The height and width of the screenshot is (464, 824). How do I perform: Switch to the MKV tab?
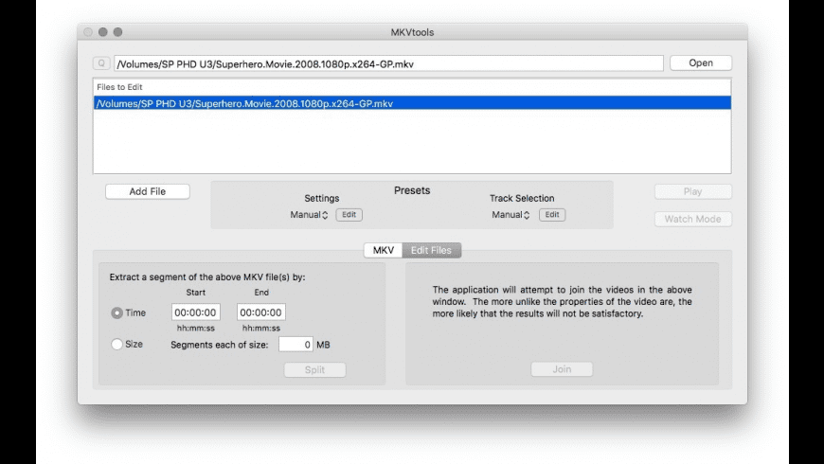tap(383, 250)
